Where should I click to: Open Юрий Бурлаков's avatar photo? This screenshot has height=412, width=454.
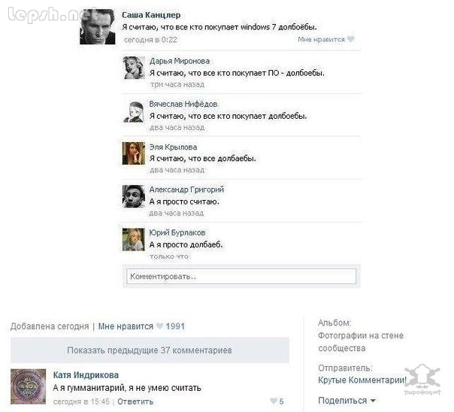(134, 239)
